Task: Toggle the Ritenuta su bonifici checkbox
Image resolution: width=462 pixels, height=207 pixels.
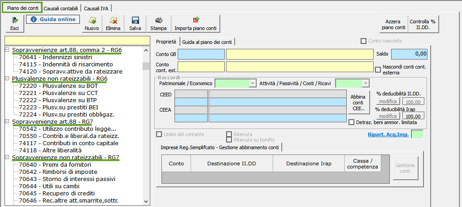Action: [229, 140]
